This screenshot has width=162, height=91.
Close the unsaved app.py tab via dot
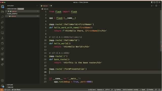pos(51,6)
